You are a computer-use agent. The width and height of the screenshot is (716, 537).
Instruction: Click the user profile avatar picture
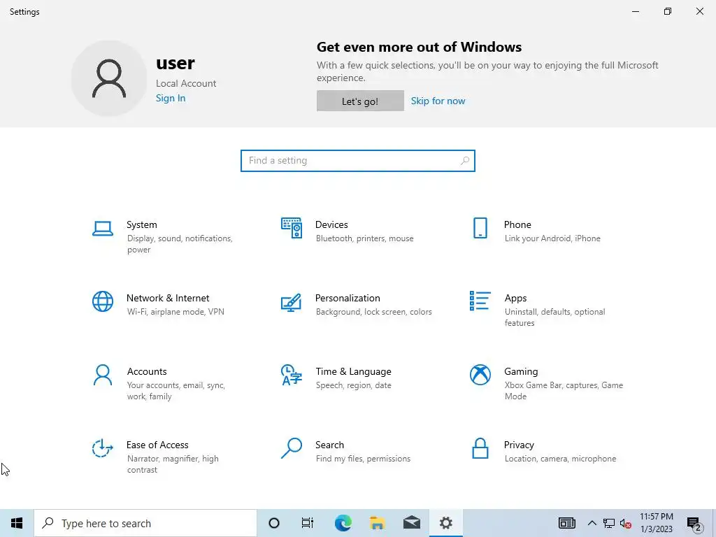[x=108, y=78]
